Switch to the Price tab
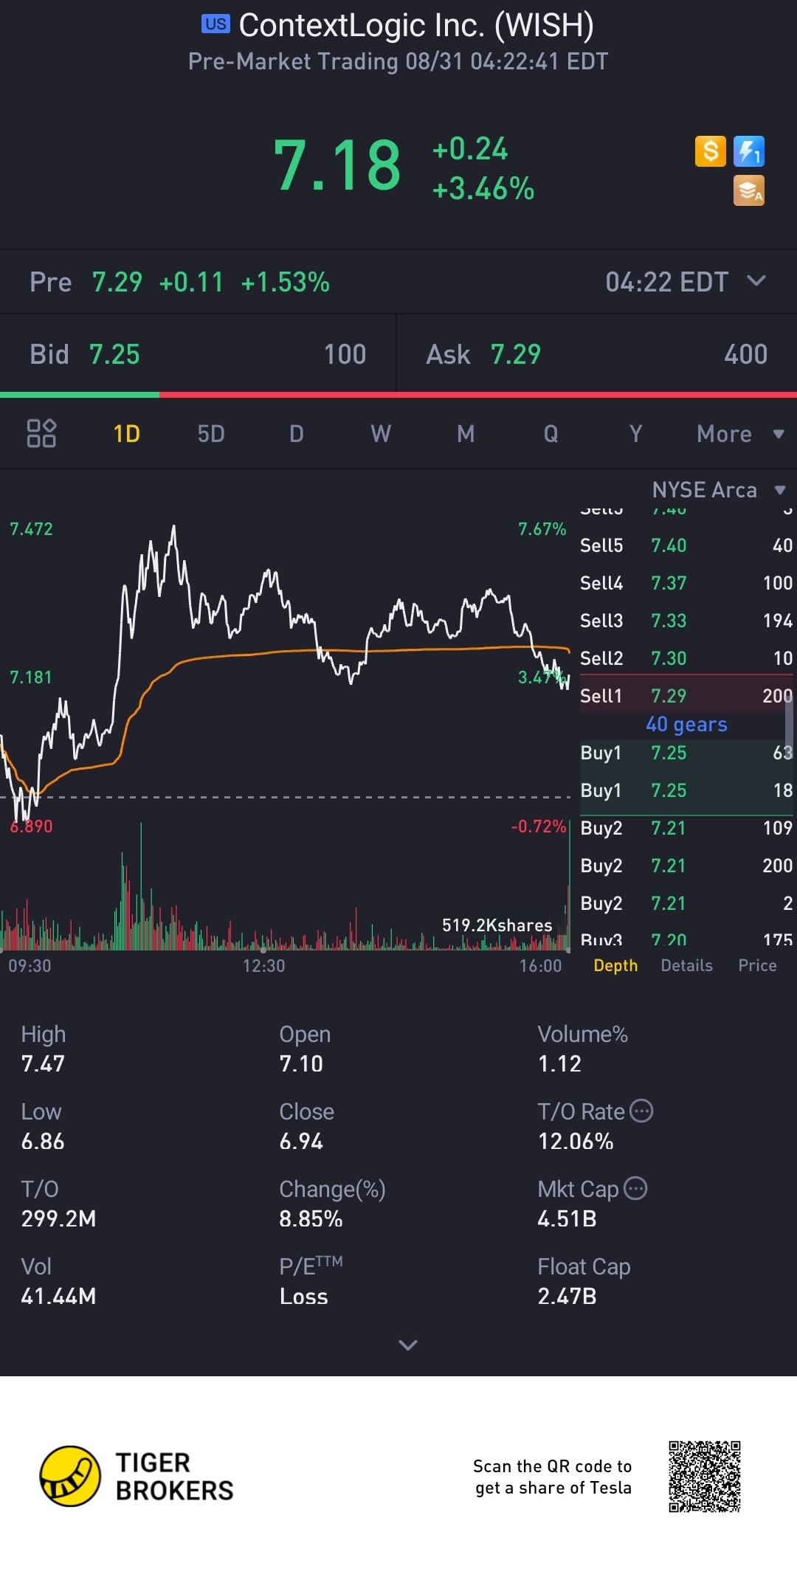 [x=757, y=965]
